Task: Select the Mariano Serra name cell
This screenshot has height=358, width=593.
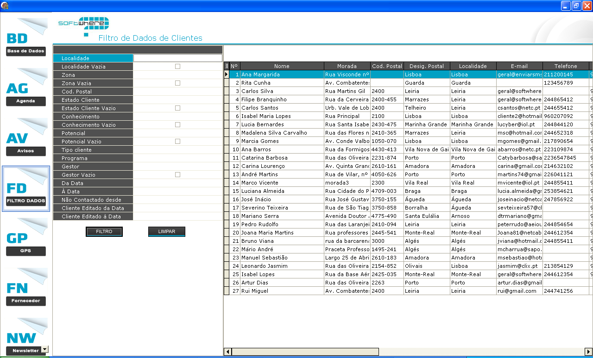Action: (x=282, y=216)
